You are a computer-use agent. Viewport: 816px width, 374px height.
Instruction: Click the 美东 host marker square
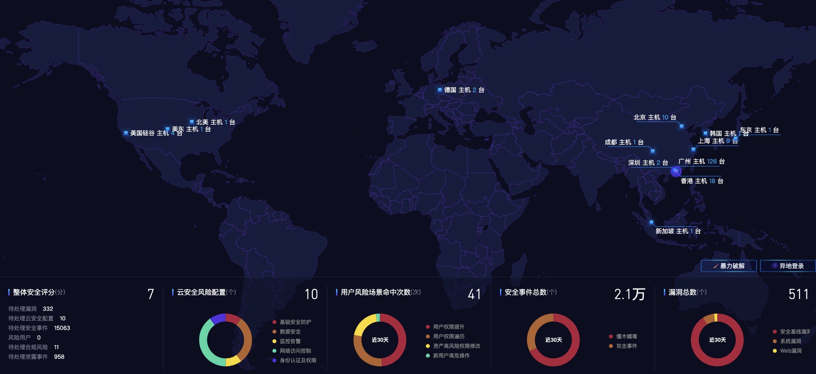[x=167, y=129]
